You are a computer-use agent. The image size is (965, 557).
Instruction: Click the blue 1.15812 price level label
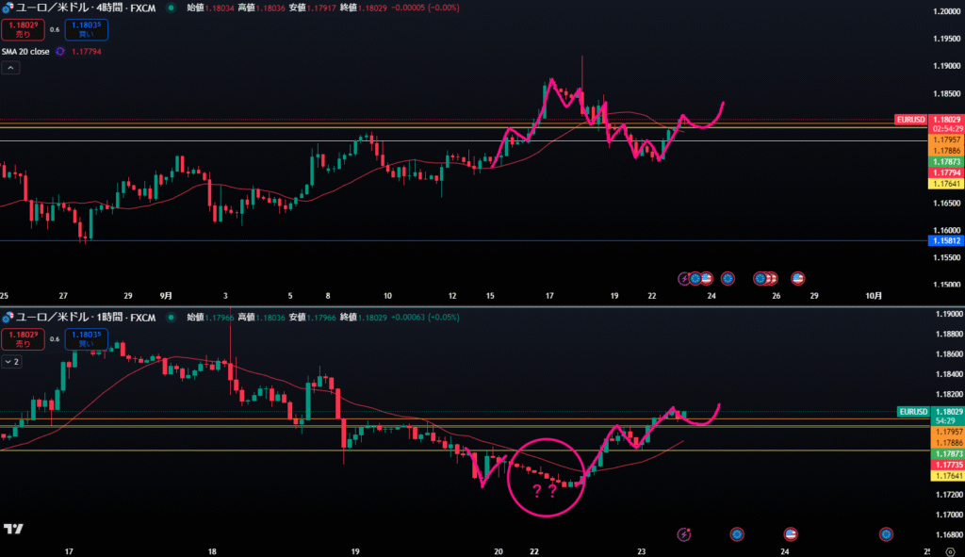click(945, 241)
